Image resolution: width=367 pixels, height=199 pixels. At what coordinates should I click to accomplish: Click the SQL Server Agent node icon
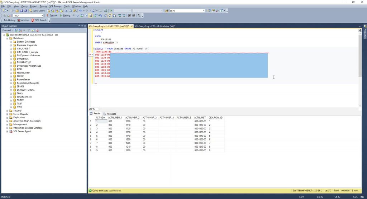pyautogui.click(x=11, y=131)
